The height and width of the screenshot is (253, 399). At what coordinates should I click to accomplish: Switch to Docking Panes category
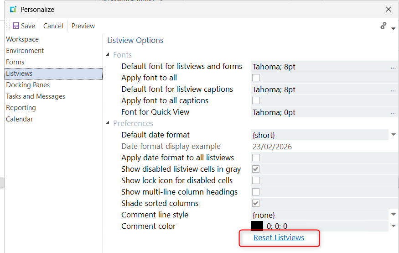[28, 85]
